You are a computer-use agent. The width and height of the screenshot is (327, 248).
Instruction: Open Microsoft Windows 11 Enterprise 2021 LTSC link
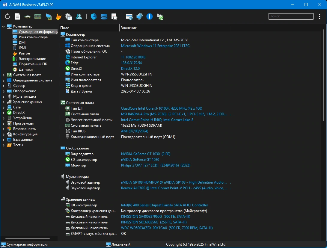click(x=155, y=46)
